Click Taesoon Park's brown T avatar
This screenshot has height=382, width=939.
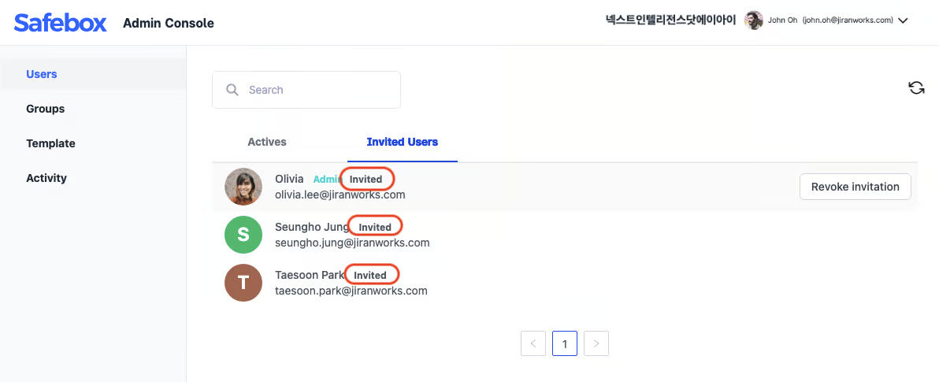243,283
